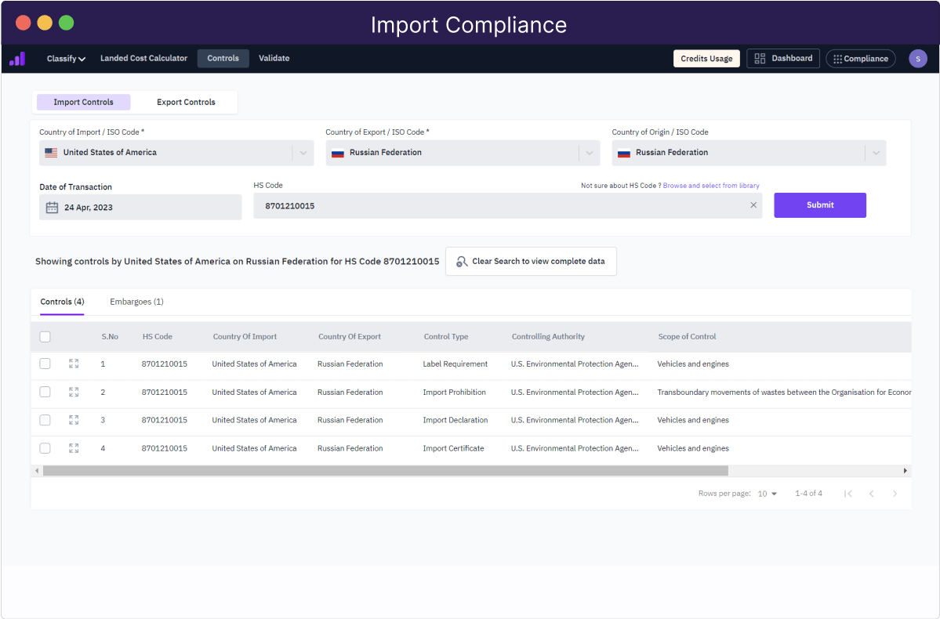Open the Embargoes tab
The width and height of the screenshot is (940, 619).
click(136, 301)
